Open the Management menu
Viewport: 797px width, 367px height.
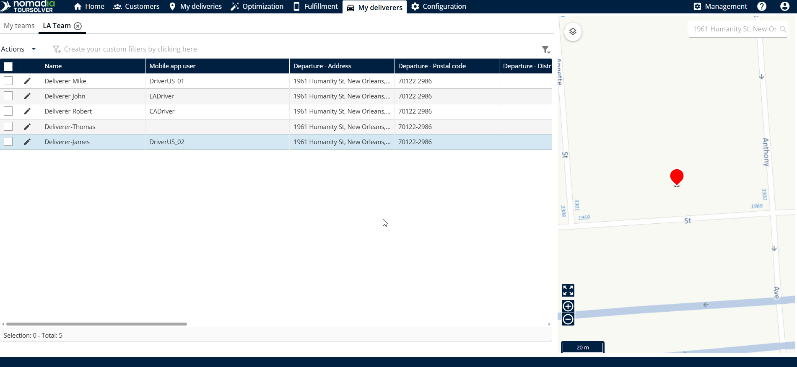tap(720, 7)
